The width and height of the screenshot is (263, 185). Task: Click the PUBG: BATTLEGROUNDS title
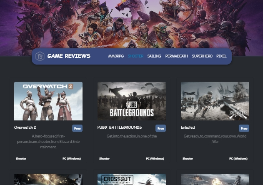tap(120, 127)
